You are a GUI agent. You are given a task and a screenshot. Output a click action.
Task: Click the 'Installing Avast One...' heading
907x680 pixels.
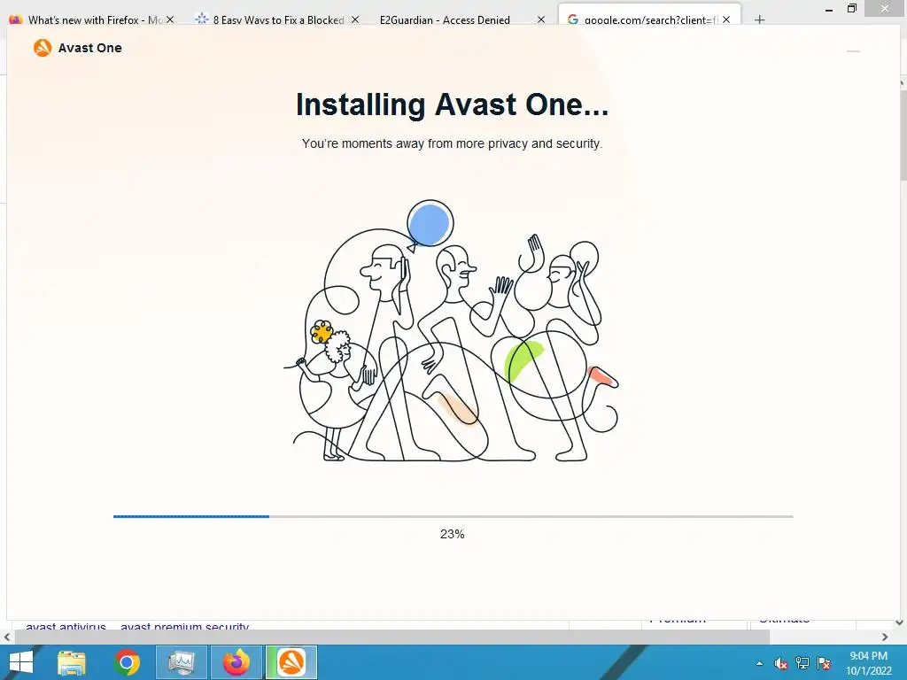453,104
